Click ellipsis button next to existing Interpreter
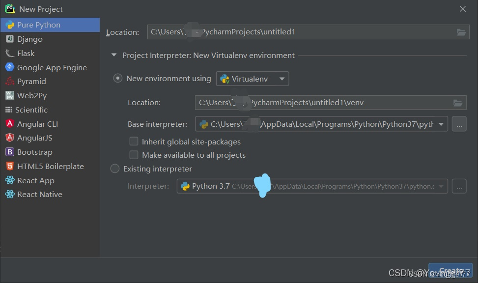 pyautogui.click(x=459, y=186)
